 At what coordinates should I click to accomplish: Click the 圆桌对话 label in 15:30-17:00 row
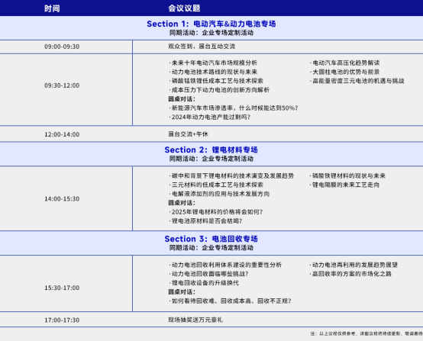tap(182, 292)
